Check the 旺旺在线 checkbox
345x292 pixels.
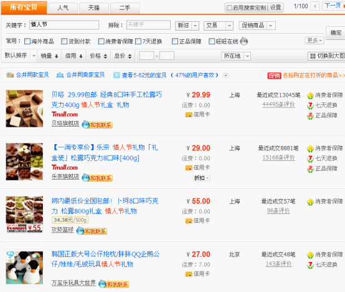pos(212,41)
